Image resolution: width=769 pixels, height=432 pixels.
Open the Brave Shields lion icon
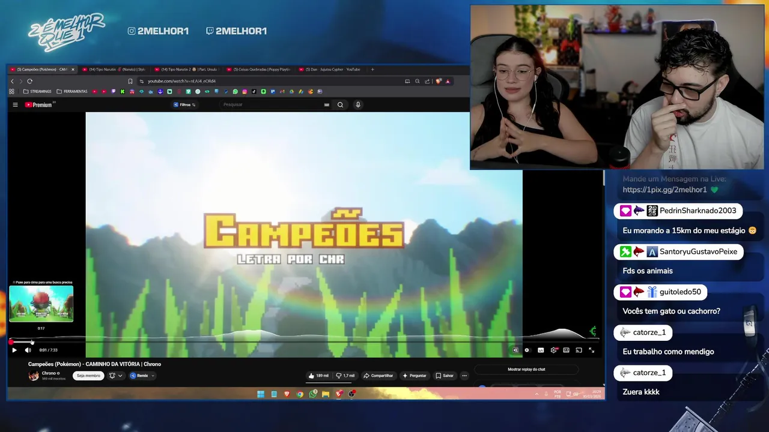click(439, 81)
